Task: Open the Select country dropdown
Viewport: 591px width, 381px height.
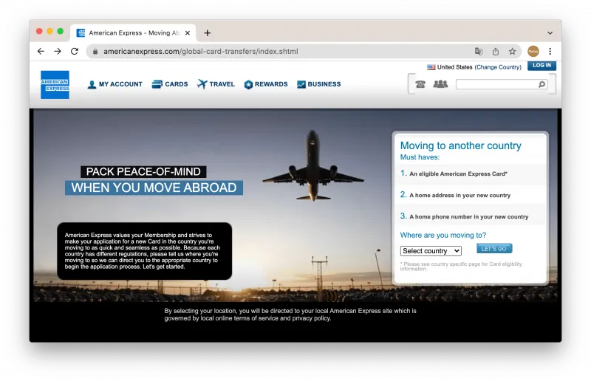Action: 431,251
